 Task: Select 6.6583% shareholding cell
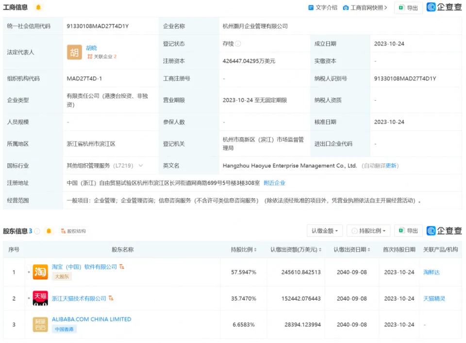[244, 325]
